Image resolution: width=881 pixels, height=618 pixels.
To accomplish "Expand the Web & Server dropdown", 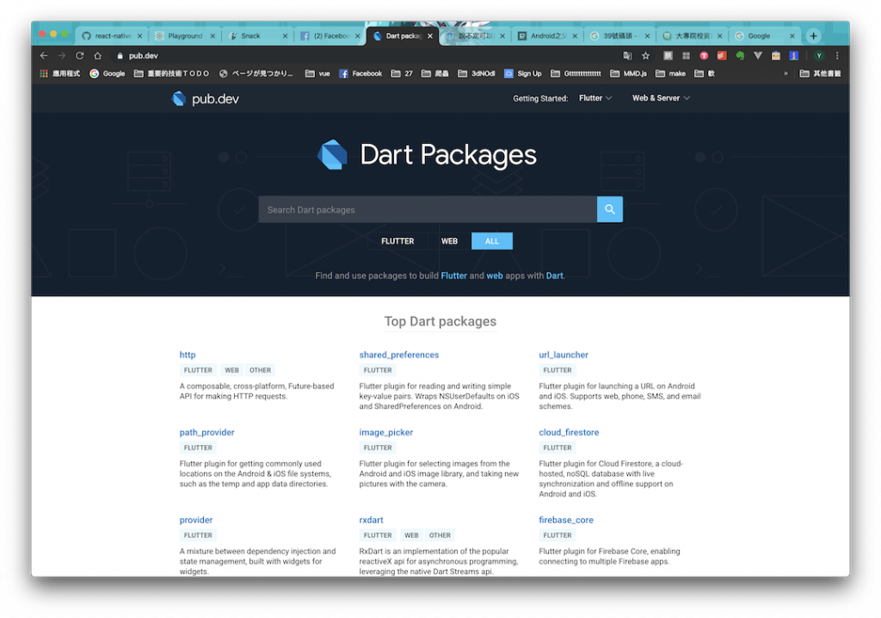I will point(661,98).
